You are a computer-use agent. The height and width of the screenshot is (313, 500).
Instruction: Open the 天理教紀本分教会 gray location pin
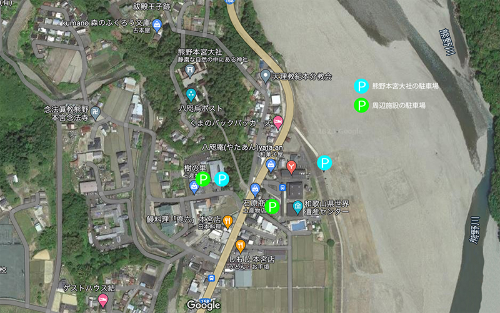coord(265,77)
